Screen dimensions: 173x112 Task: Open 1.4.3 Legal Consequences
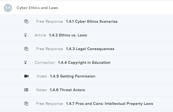[90, 49]
